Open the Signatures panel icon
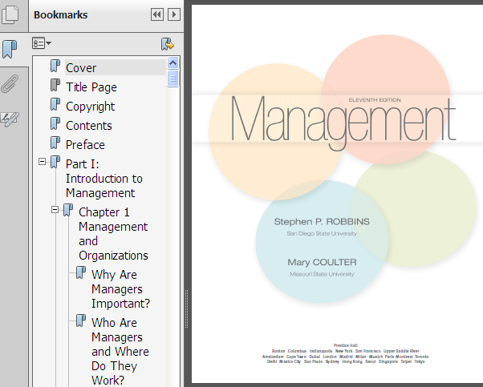The height and width of the screenshot is (387, 483). [10, 119]
